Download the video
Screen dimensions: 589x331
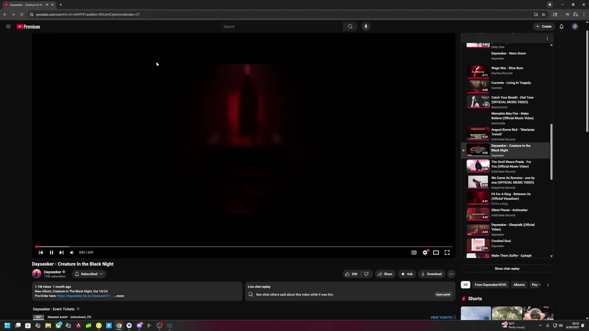point(431,274)
